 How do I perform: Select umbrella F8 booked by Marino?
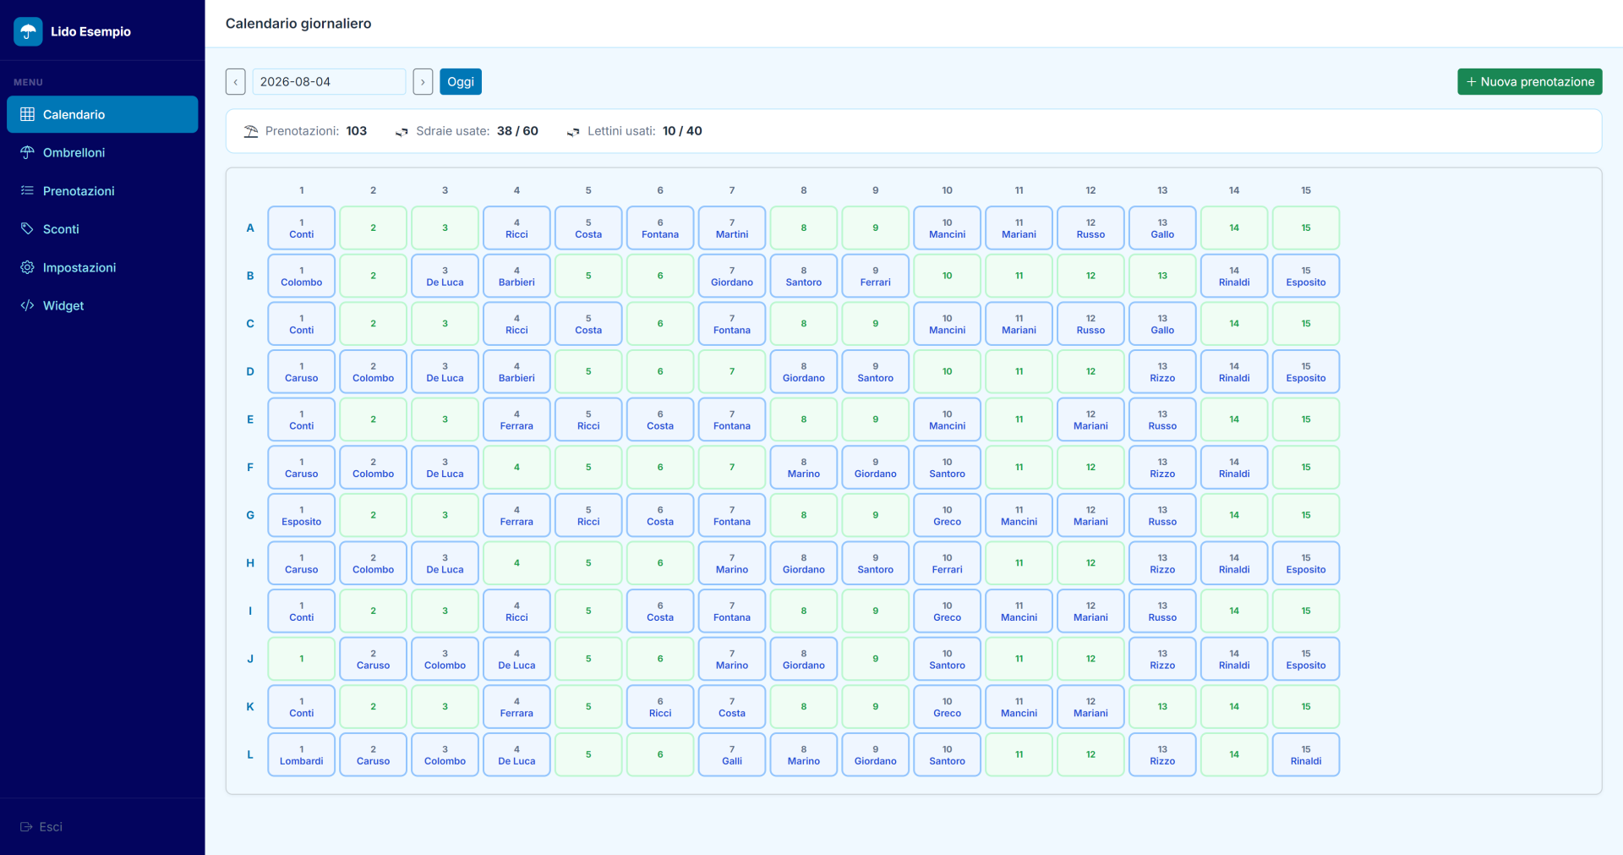(x=804, y=468)
